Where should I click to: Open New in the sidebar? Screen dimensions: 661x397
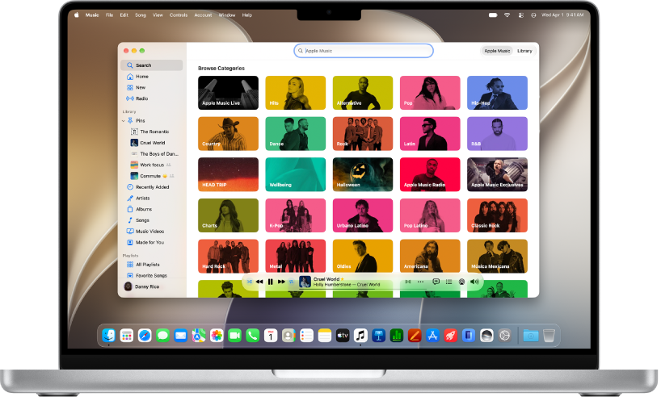152,88
